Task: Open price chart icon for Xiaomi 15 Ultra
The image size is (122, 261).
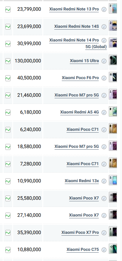Action: 8,61
